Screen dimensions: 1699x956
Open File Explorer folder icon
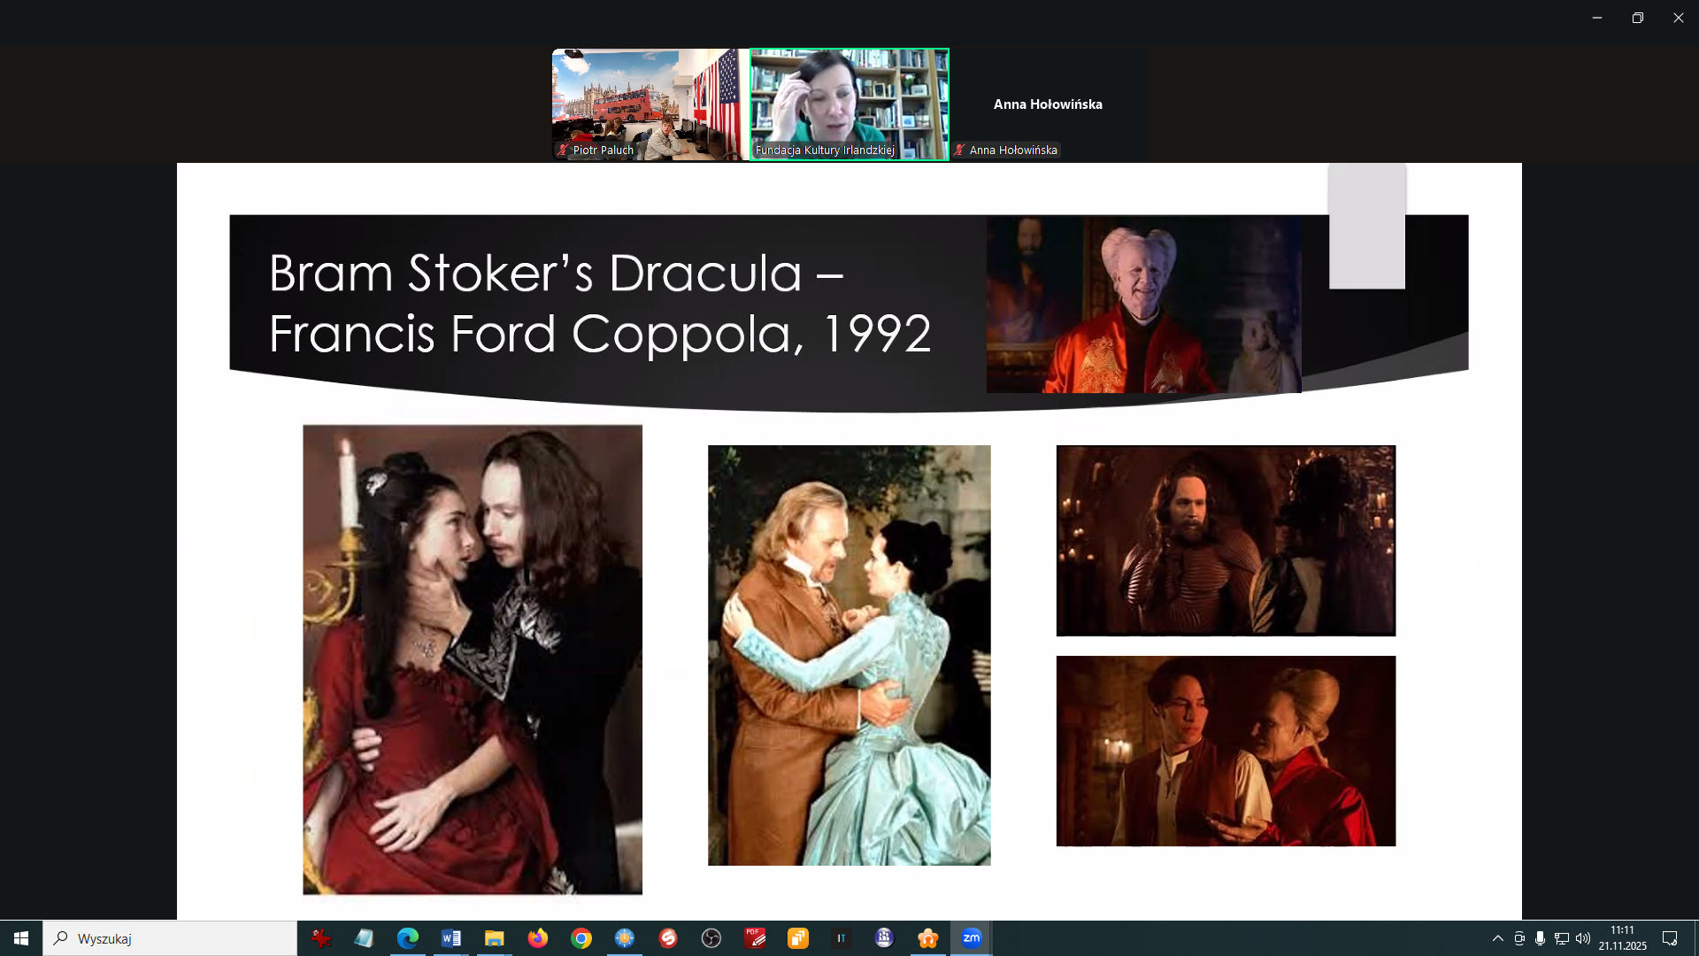coord(494,938)
